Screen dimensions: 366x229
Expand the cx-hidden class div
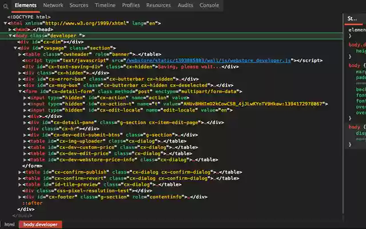20,73
